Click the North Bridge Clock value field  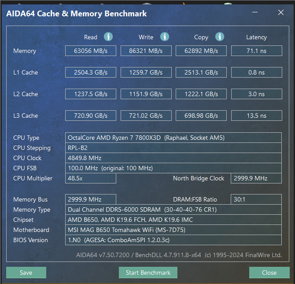pos(256,178)
